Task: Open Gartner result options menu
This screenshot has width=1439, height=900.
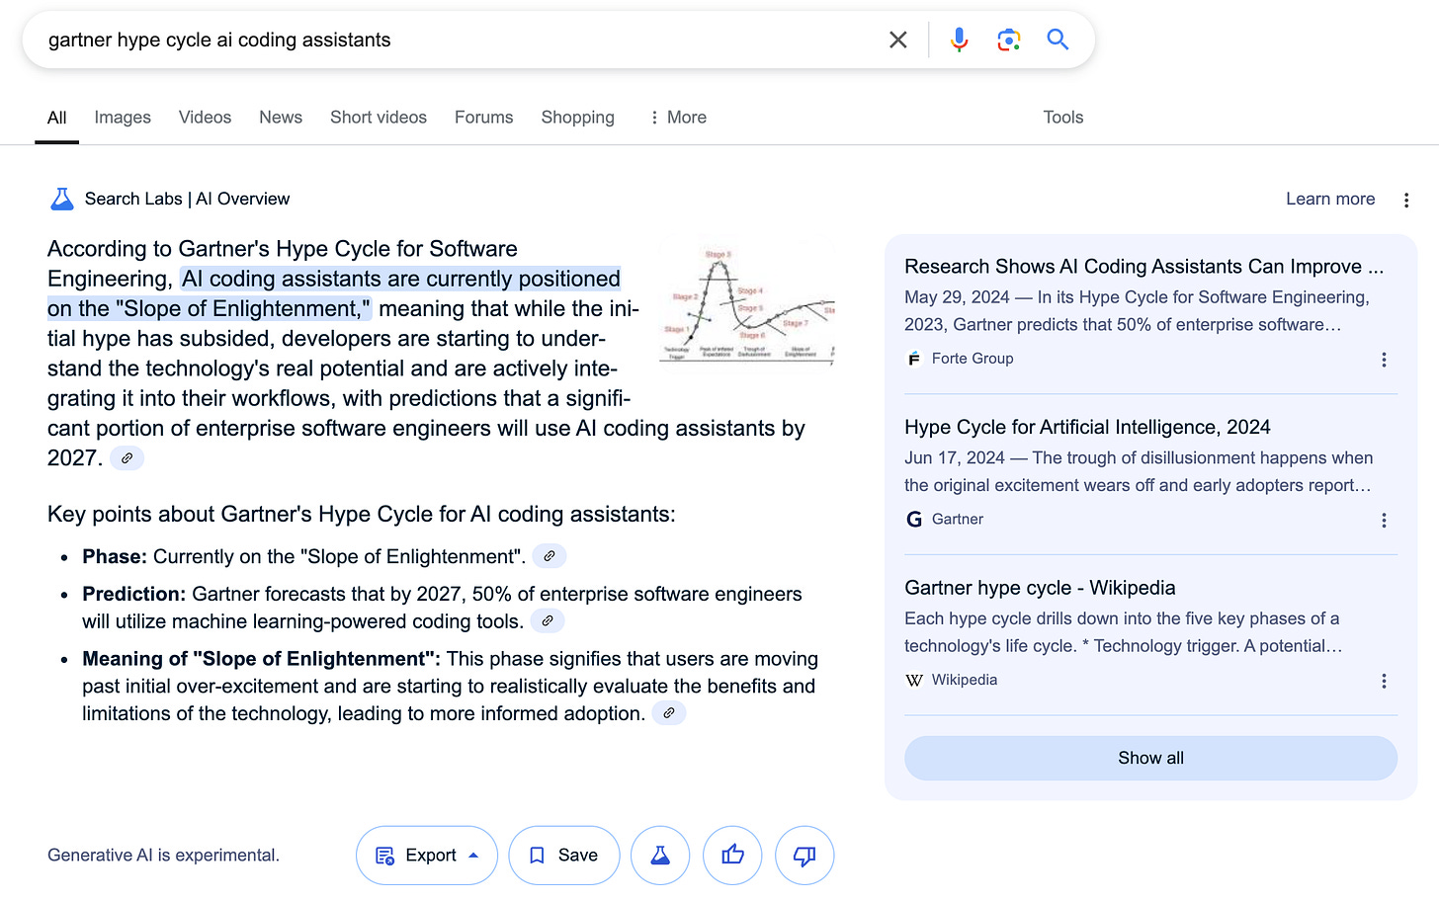Action: [1384, 521]
